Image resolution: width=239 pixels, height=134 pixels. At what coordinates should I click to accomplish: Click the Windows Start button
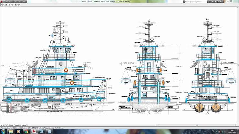click(3, 131)
